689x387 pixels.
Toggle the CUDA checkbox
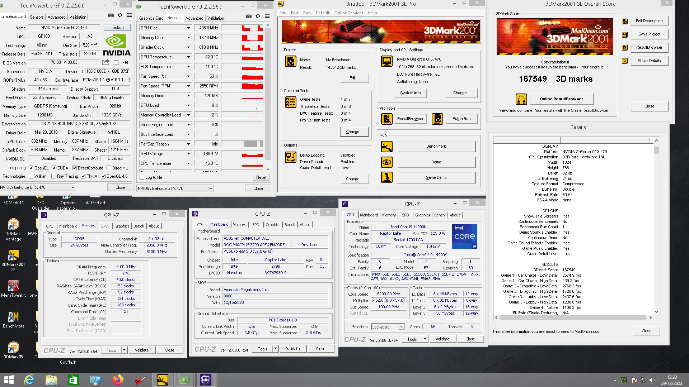pos(54,168)
